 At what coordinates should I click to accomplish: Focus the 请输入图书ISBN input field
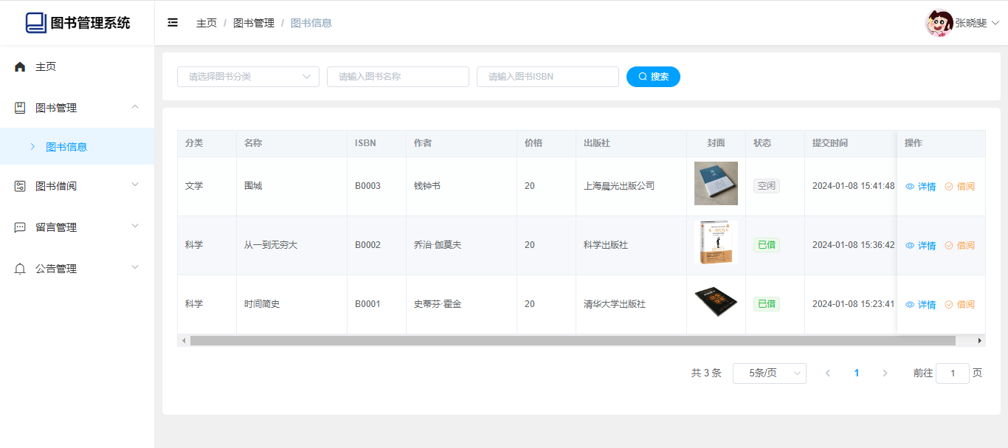548,77
